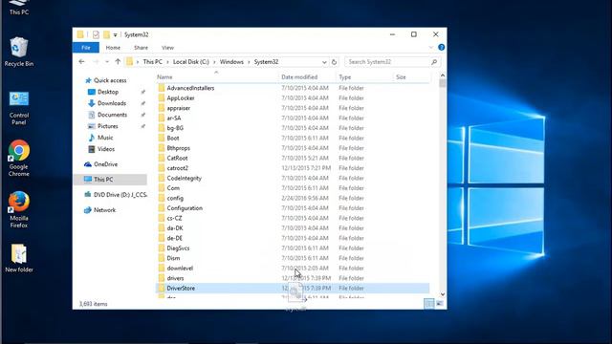Switch to the Home ribbon tab

(113, 48)
